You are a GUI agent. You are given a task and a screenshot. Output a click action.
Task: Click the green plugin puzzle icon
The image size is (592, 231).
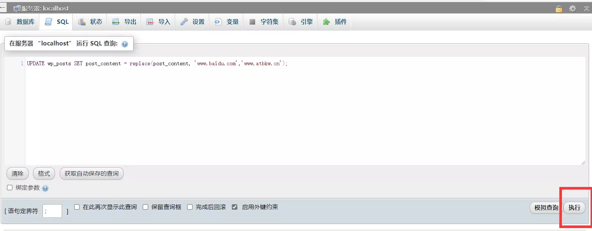click(326, 22)
